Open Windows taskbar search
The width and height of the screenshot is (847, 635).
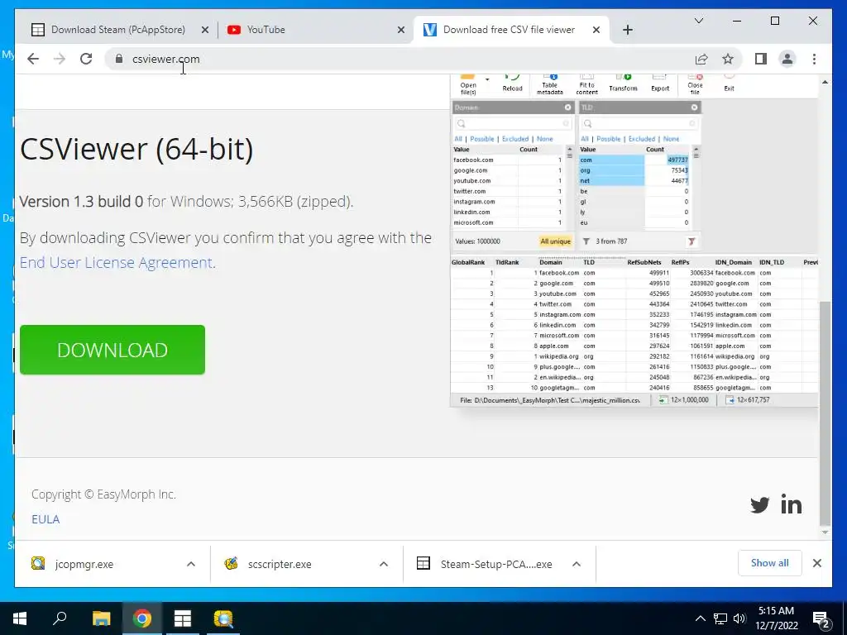60,618
